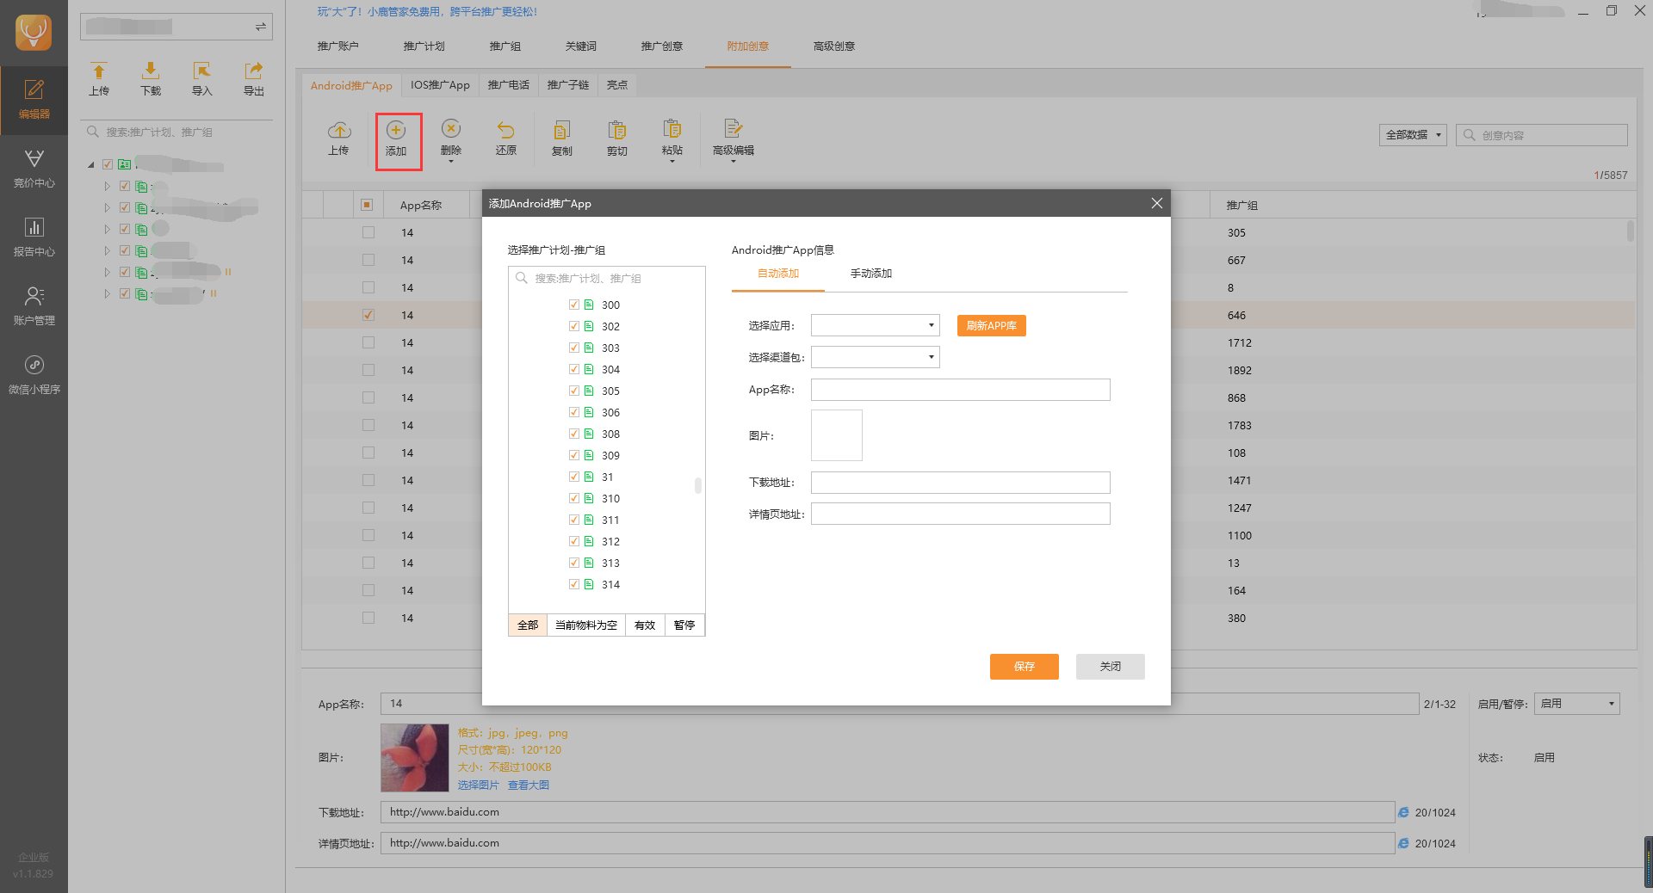Open Account Management (账户管理) sidebar
Screen dimensions: 1653x893
(x=34, y=306)
